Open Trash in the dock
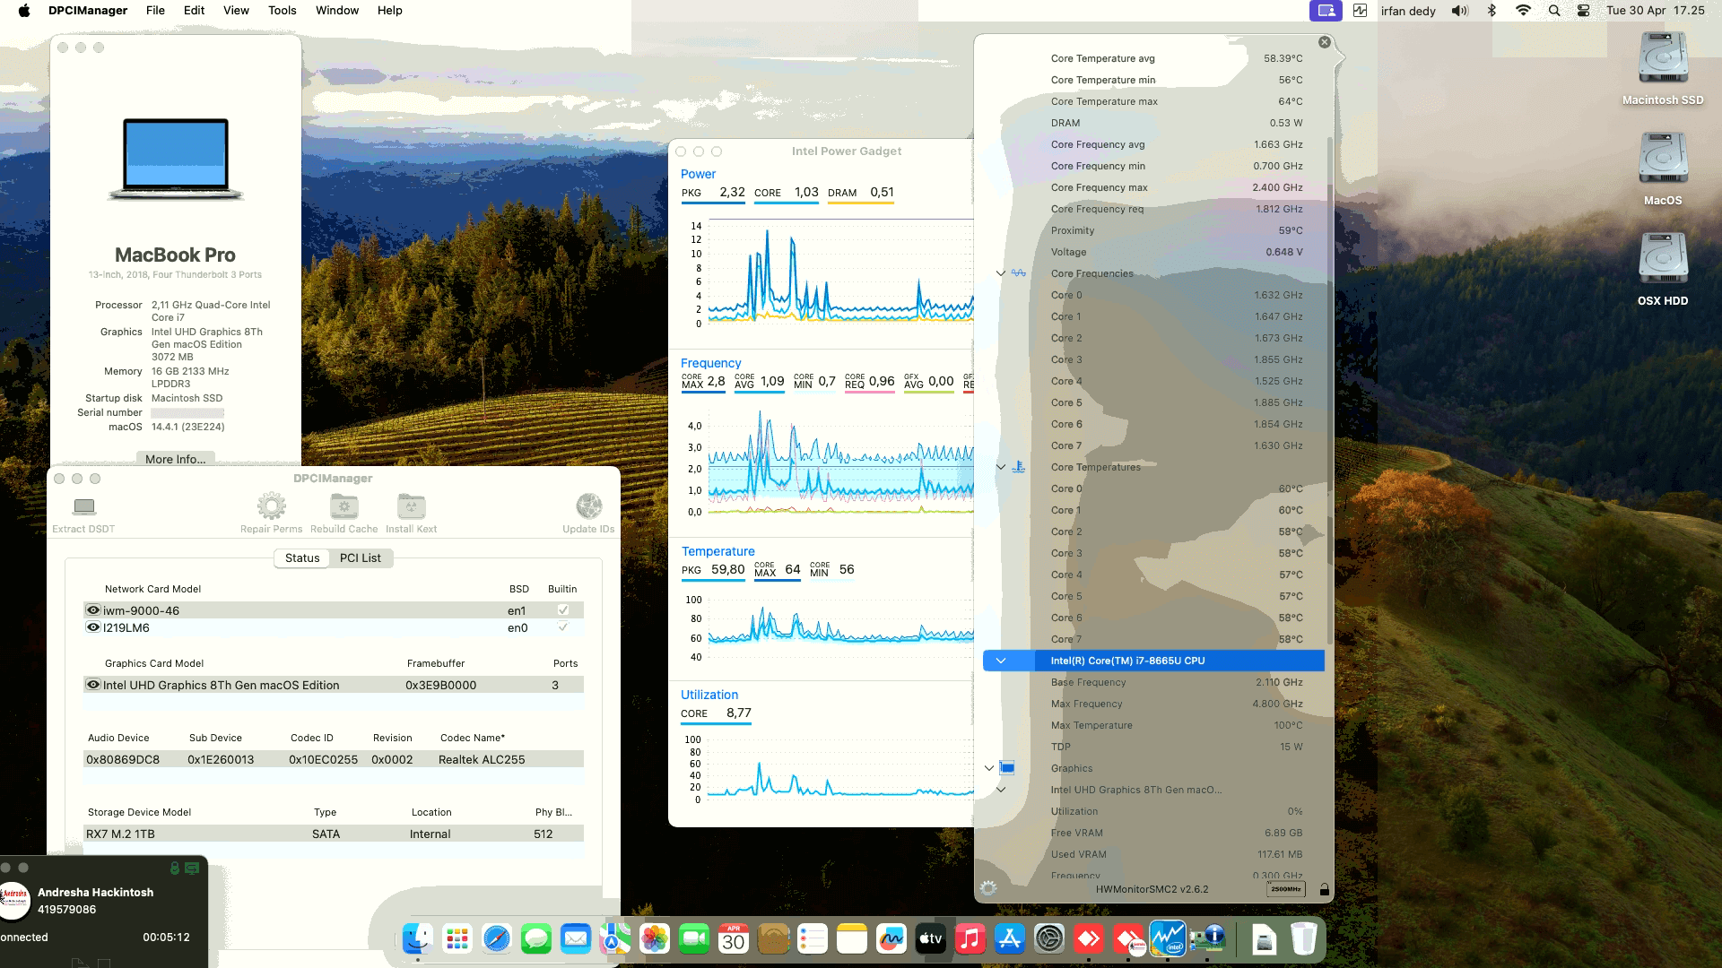Image resolution: width=1722 pixels, height=968 pixels. pyautogui.click(x=1304, y=938)
